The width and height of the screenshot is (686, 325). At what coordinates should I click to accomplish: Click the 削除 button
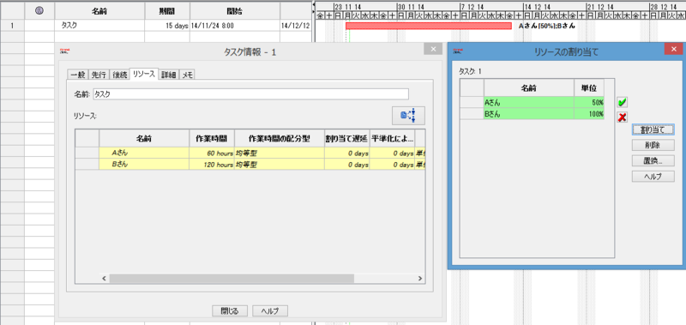[x=653, y=145]
